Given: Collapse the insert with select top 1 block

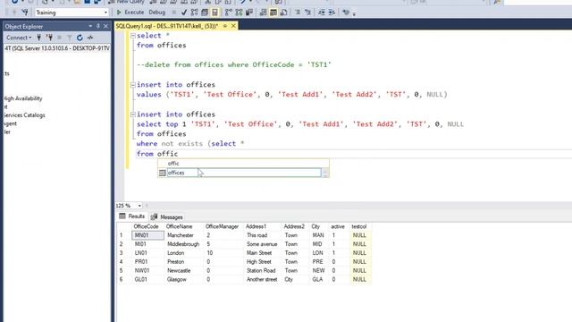Looking at the screenshot, I should pyautogui.click(x=133, y=114).
